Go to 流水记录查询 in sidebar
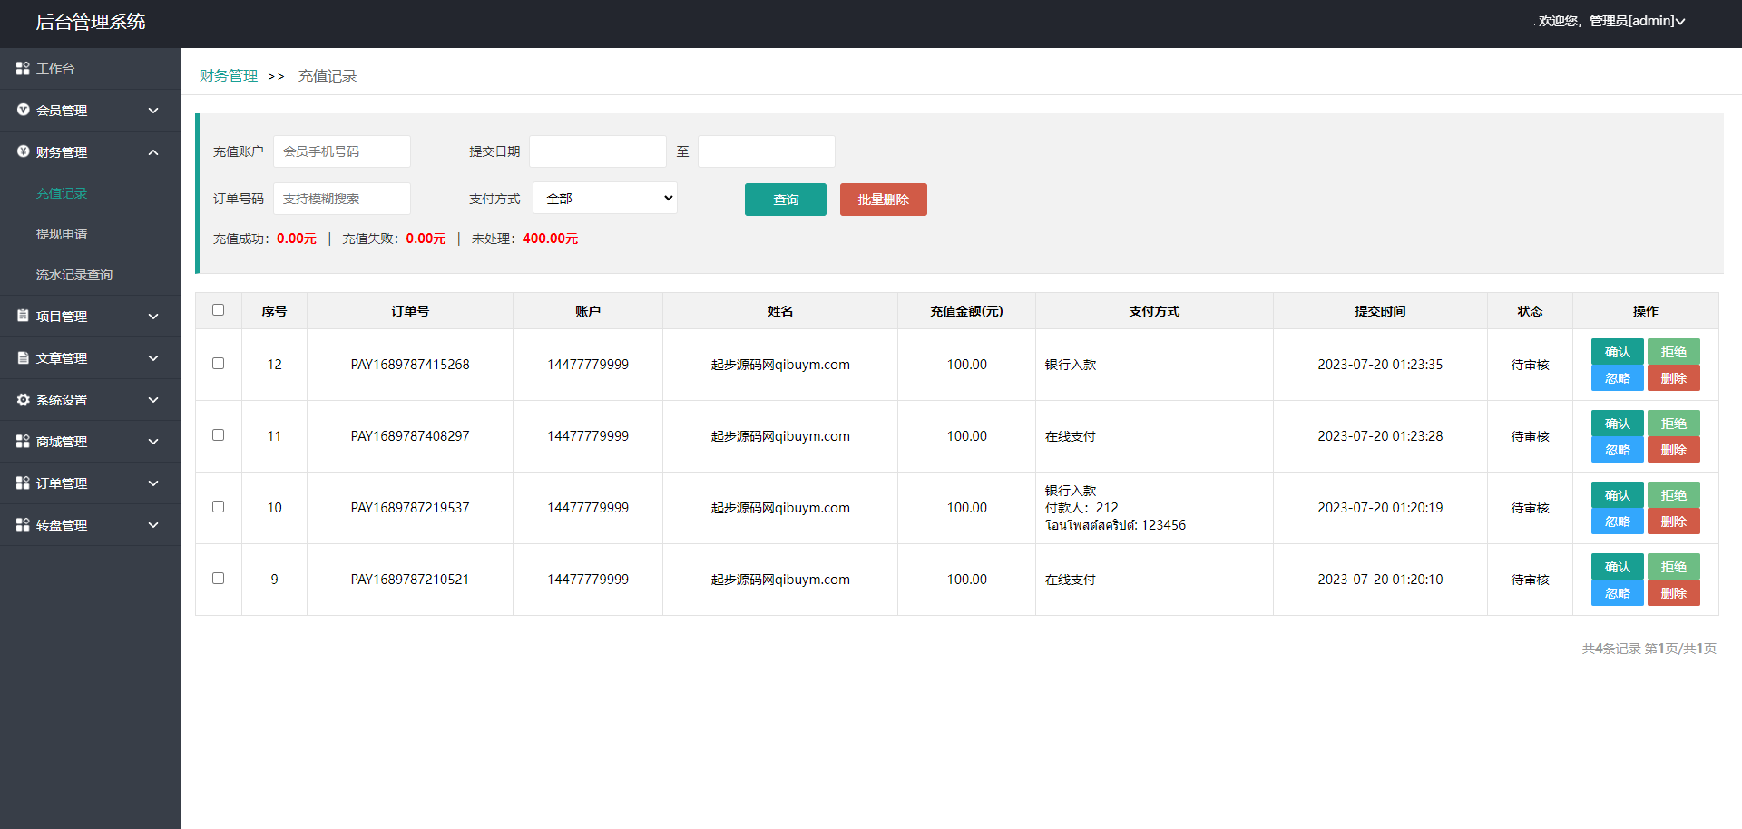 click(74, 275)
